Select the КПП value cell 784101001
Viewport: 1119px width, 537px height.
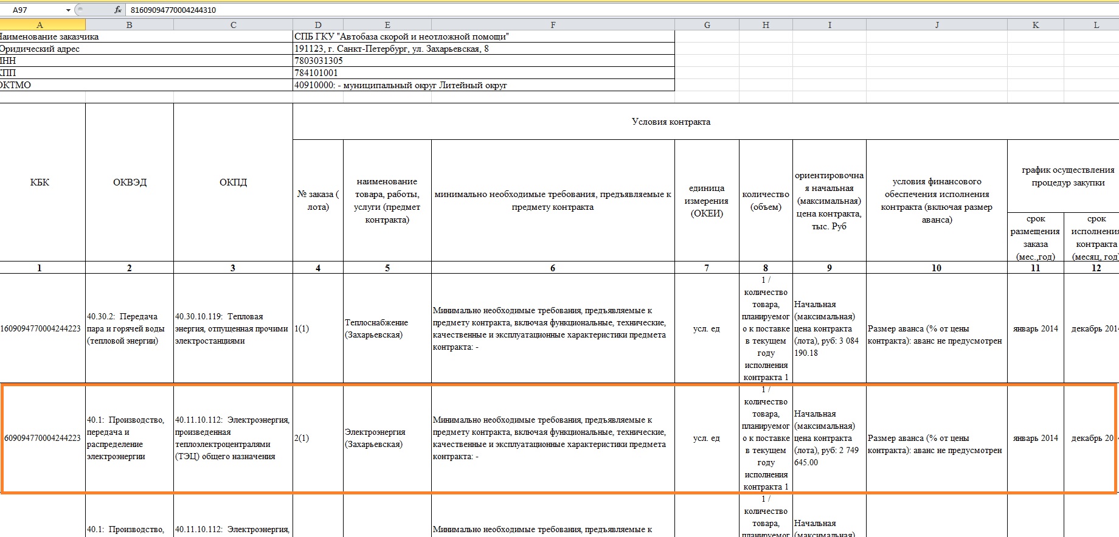pyautogui.click(x=484, y=73)
